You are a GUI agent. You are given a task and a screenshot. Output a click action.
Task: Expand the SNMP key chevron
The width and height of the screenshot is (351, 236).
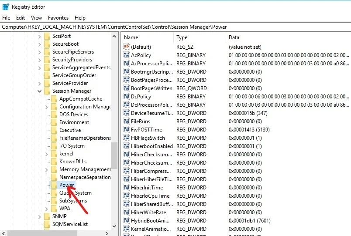(40, 216)
